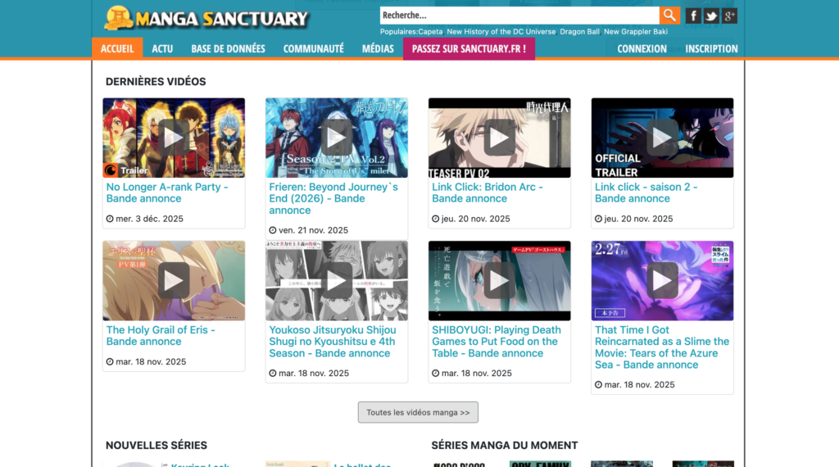Play the SHIBOYUGI Death Games video
This screenshot has height=467, width=839.
point(499,280)
